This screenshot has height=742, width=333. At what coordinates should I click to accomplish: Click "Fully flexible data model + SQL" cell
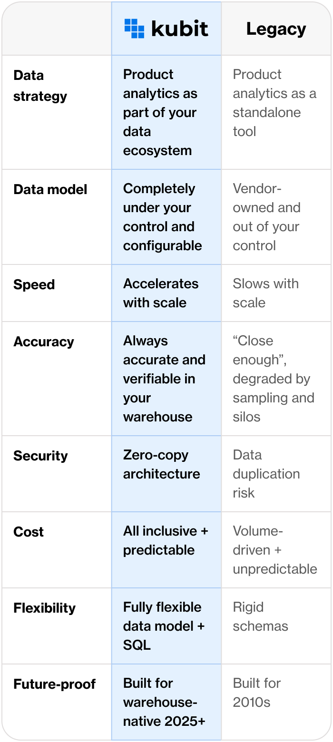tap(164, 626)
